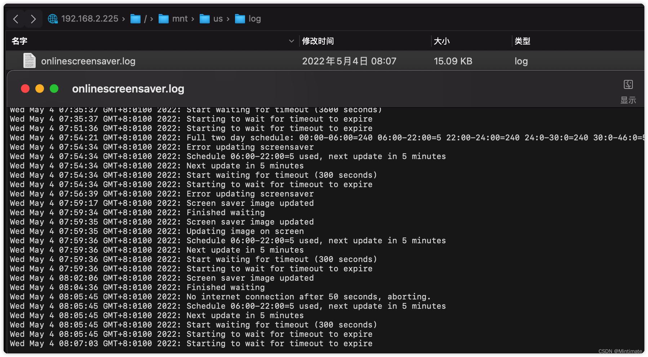Click the 08:05:45 Schedule 06:00-22:00=5 used line

pyautogui.click(x=228, y=306)
